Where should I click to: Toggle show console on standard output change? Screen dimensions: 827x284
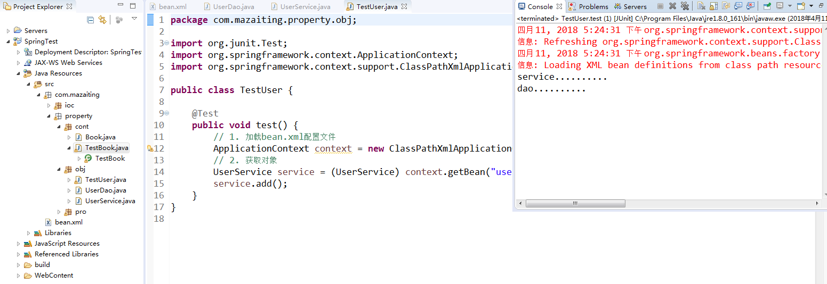click(738, 6)
